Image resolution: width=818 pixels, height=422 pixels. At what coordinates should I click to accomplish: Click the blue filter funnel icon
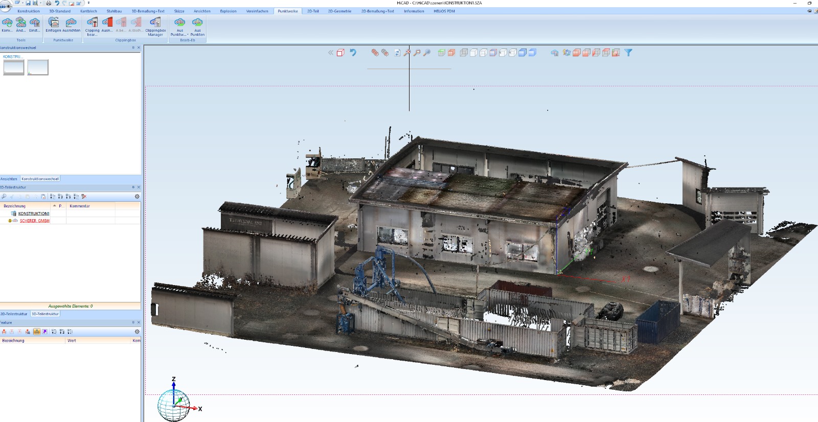click(628, 53)
